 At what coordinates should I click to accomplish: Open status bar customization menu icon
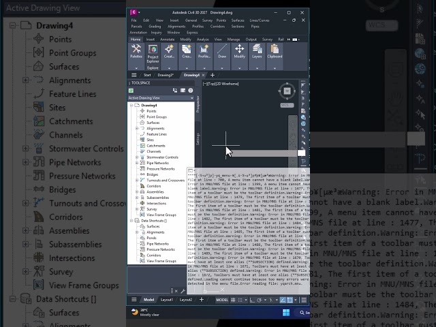[304, 300]
